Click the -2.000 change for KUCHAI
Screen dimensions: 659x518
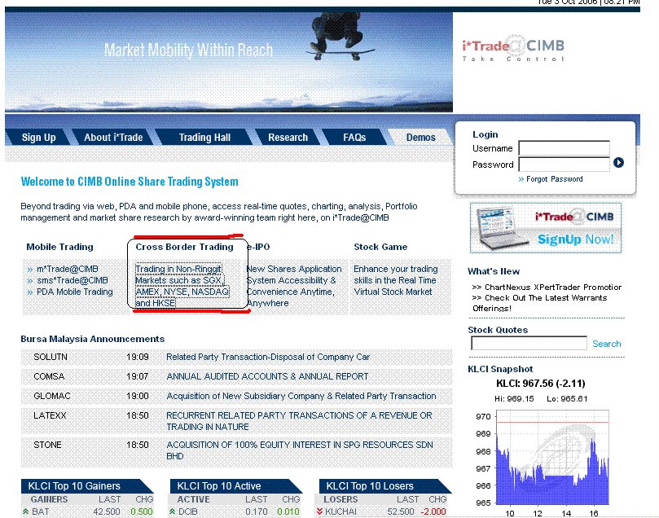click(x=433, y=511)
